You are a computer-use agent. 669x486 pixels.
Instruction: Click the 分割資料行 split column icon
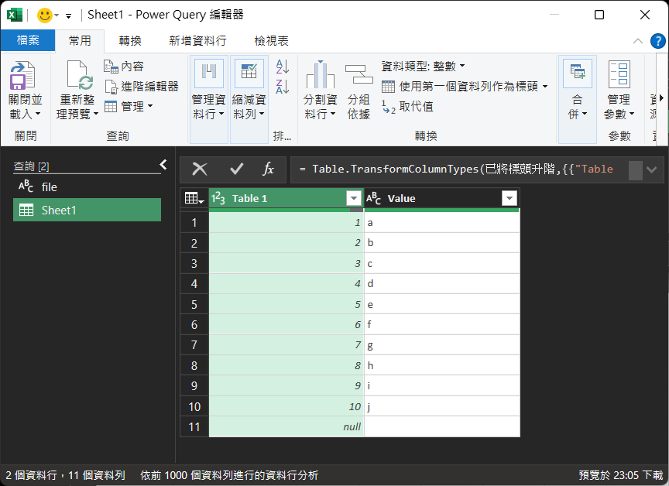[320, 76]
